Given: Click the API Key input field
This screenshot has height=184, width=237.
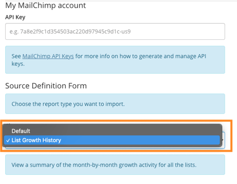Looking at the screenshot, I should pos(115,32).
